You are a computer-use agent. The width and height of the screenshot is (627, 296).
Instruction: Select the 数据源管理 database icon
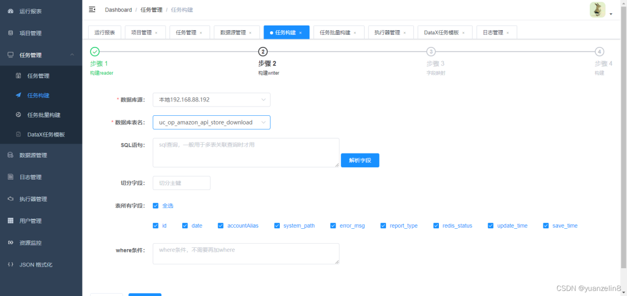click(x=10, y=155)
